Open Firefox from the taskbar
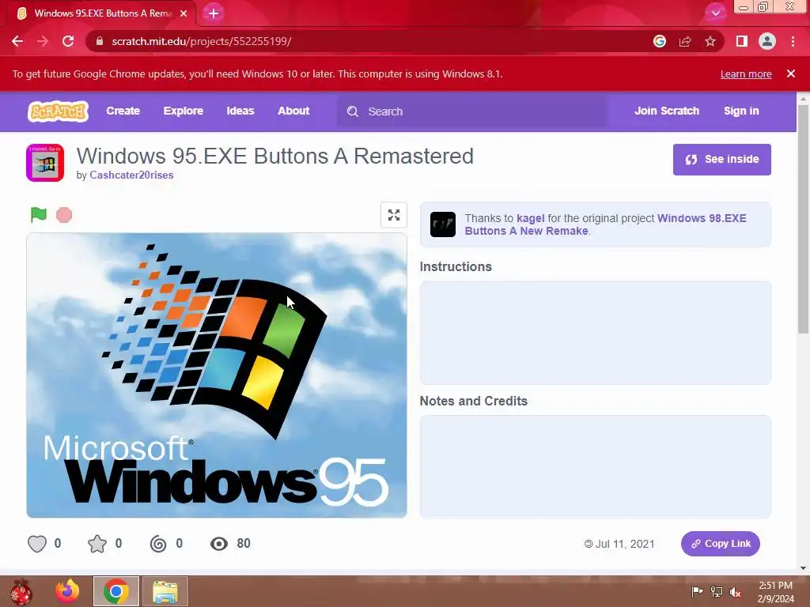Viewport: 810px width, 607px height. (x=67, y=591)
